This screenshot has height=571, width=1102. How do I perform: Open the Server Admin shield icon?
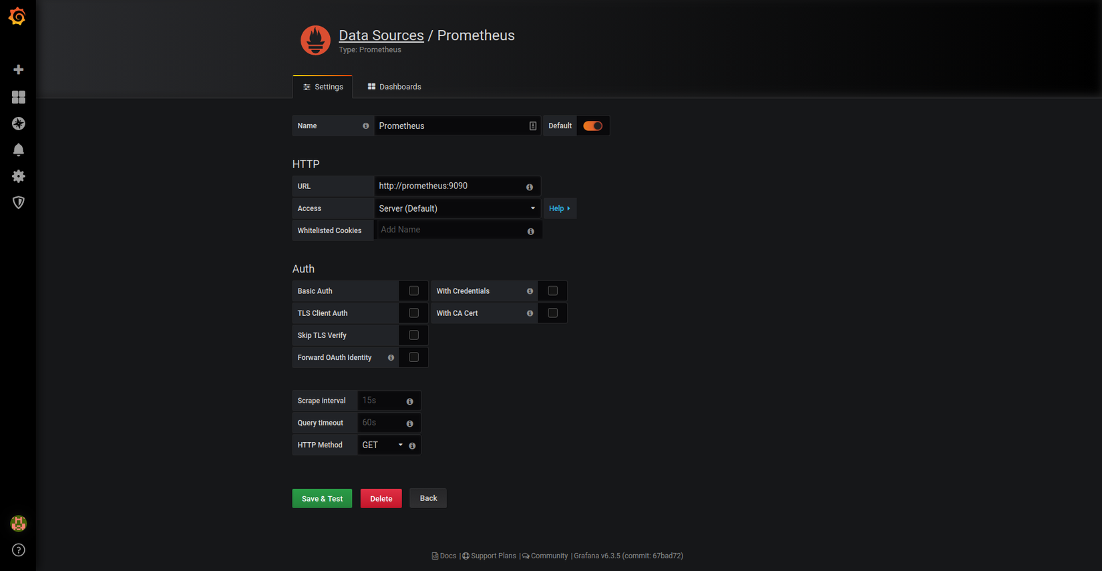point(19,202)
